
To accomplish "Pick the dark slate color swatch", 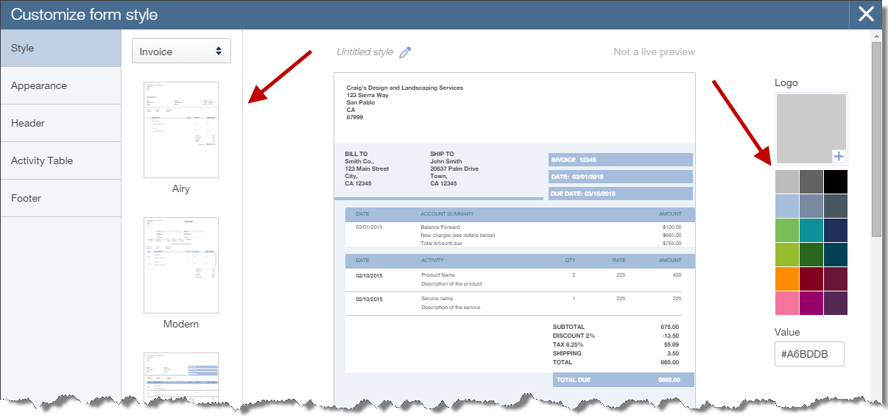I will tap(836, 206).
